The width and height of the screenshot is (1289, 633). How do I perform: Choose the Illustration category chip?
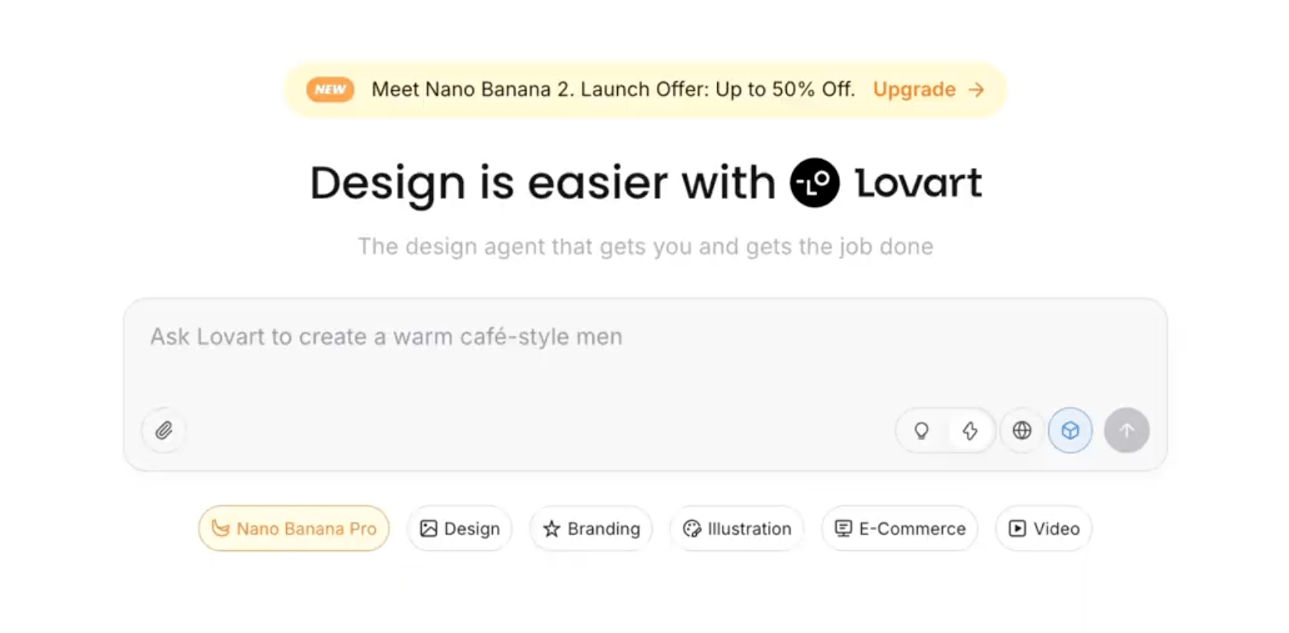737,528
